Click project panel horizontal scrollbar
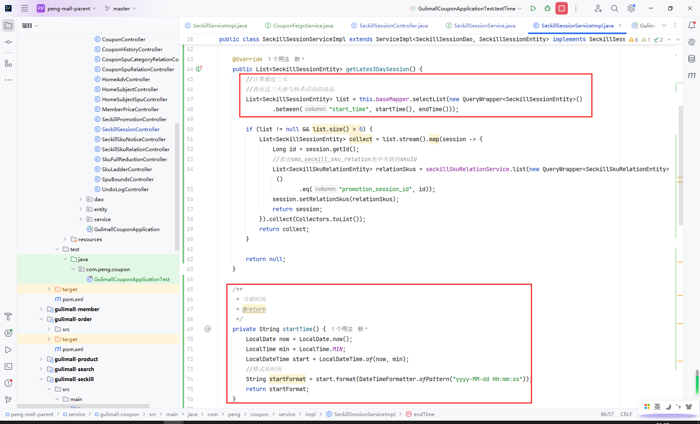This screenshot has height=424, width=700. pyautogui.click(x=83, y=406)
